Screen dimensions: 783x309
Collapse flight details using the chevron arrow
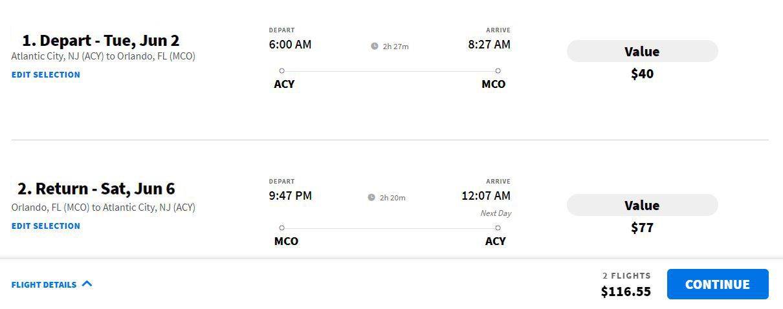click(x=87, y=284)
